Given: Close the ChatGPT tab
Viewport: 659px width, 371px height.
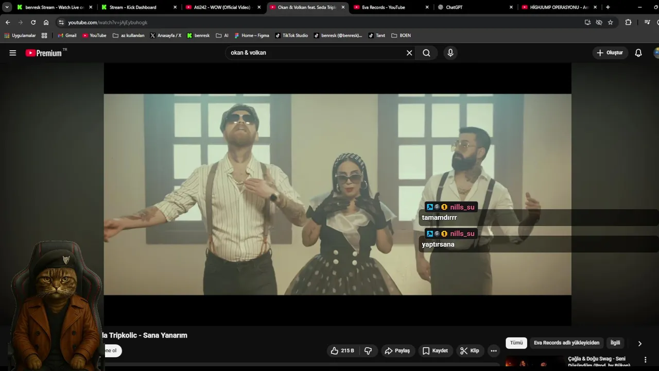Looking at the screenshot, I should click(511, 7).
